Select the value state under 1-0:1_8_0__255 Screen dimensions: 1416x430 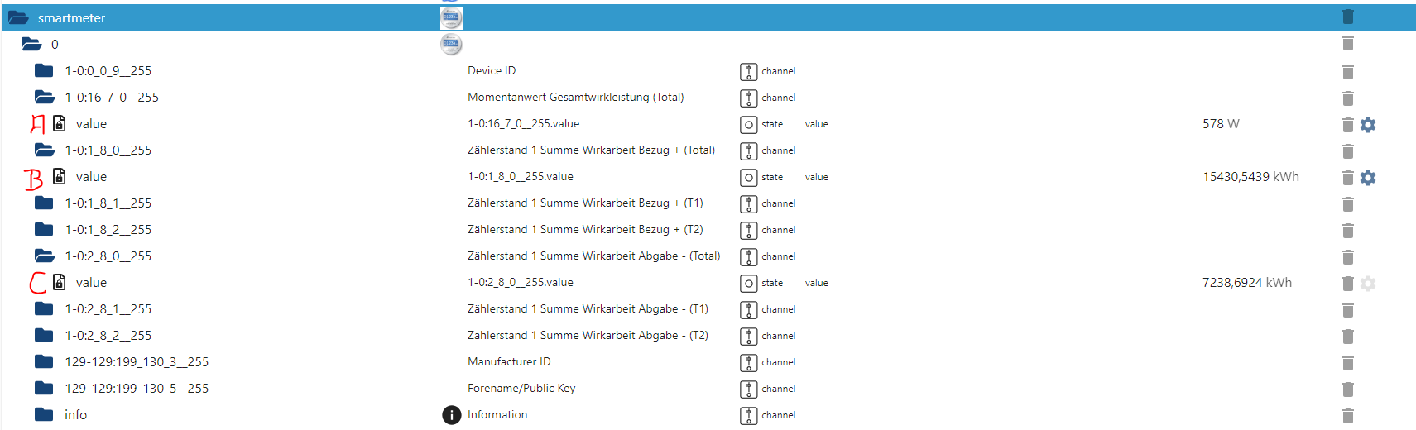tap(91, 177)
